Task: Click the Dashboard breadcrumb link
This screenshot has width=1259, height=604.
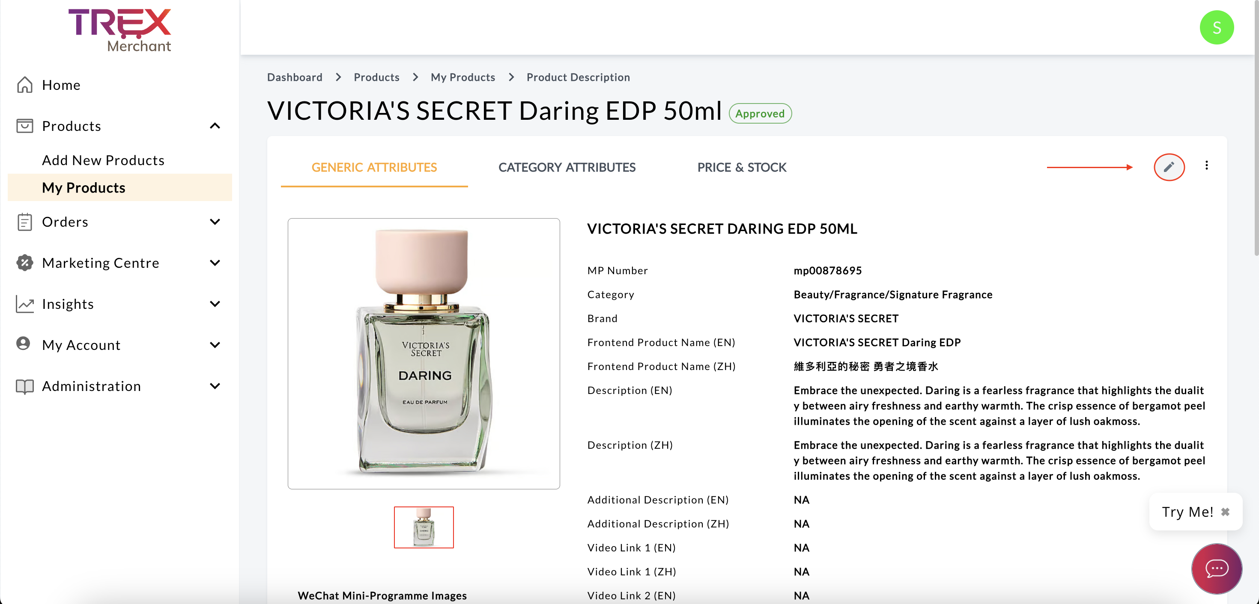Action: coord(294,77)
